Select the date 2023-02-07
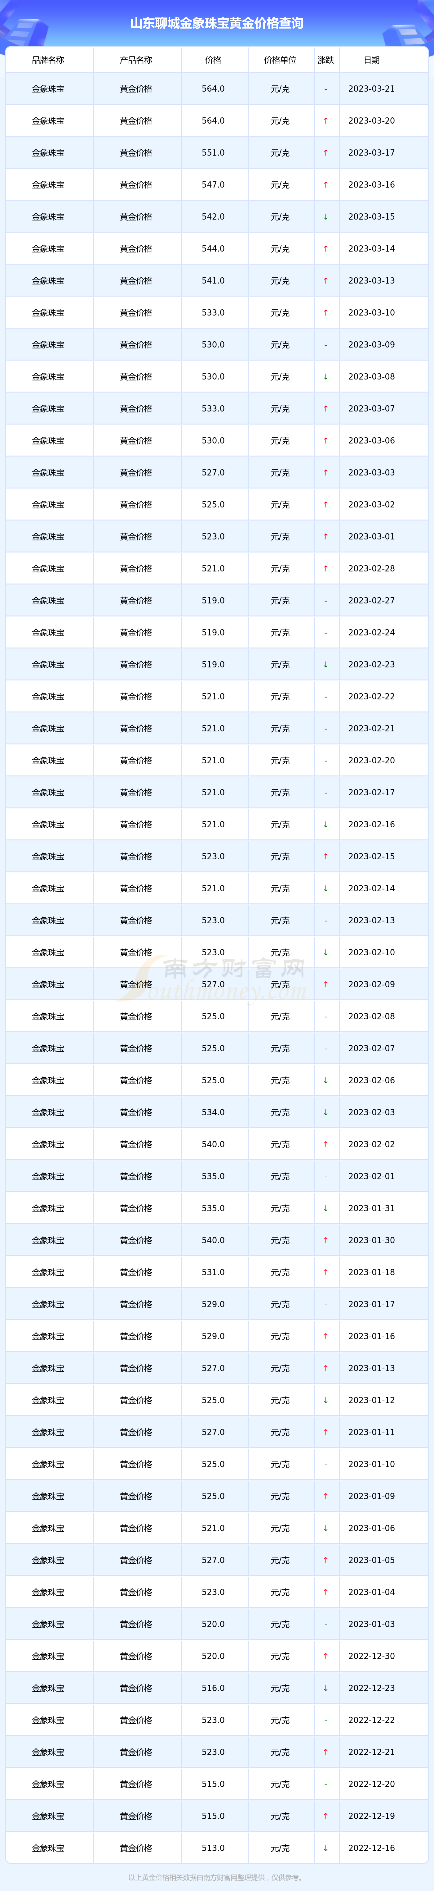Image resolution: width=434 pixels, height=1891 pixels. (x=372, y=1048)
